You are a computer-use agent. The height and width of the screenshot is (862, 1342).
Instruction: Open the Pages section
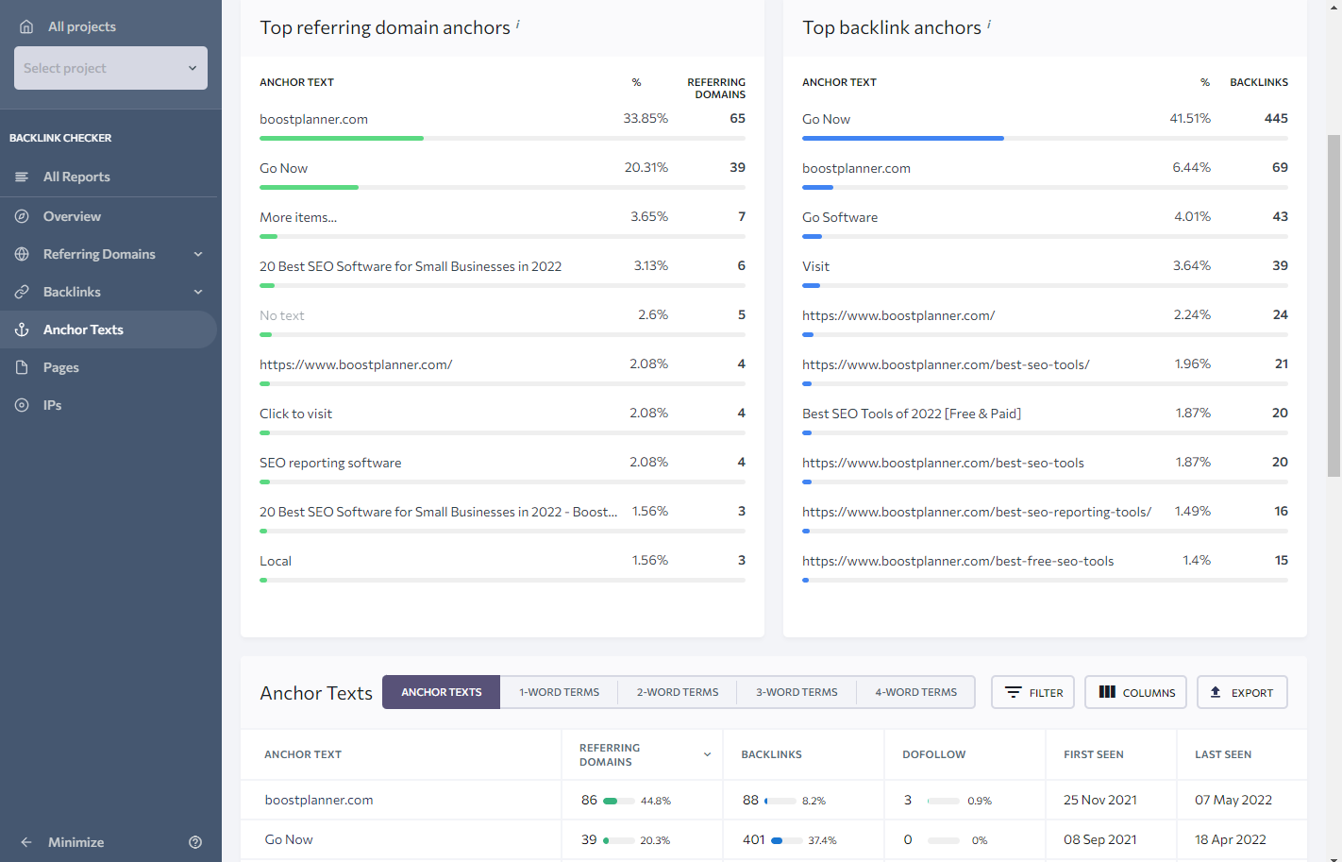point(60,367)
